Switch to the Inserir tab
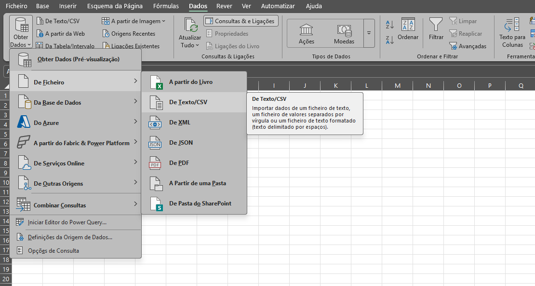The height and width of the screenshot is (286, 535). pos(68,6)
